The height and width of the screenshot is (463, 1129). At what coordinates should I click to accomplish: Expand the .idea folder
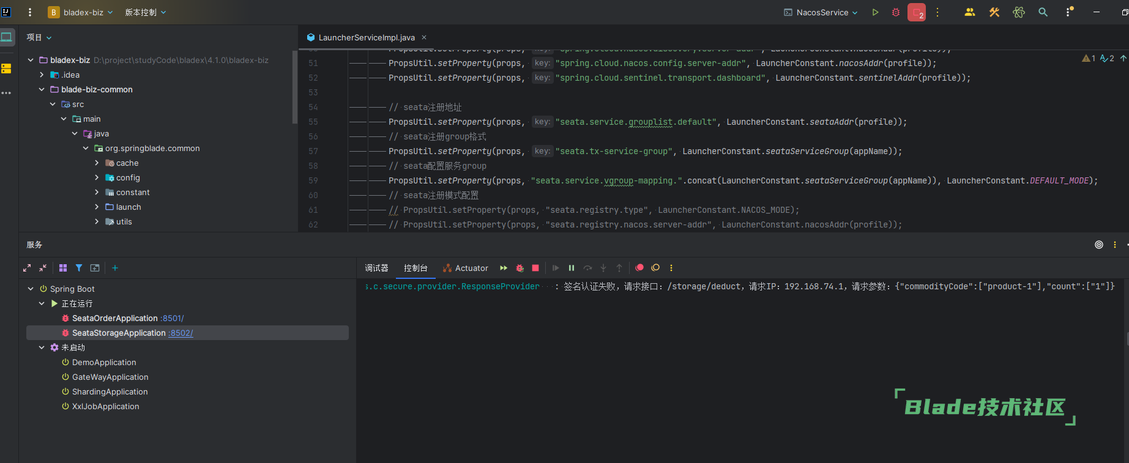(x=42, y=75)
